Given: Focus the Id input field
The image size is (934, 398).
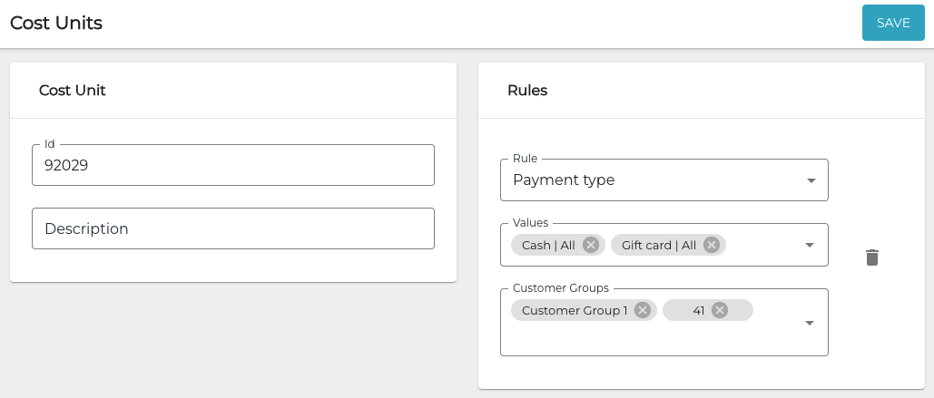Looking at the screenshot, I should click(x=232, y=166).
